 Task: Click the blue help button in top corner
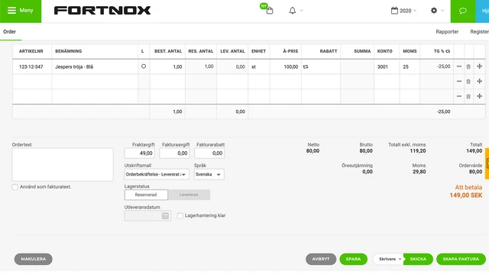482,11
